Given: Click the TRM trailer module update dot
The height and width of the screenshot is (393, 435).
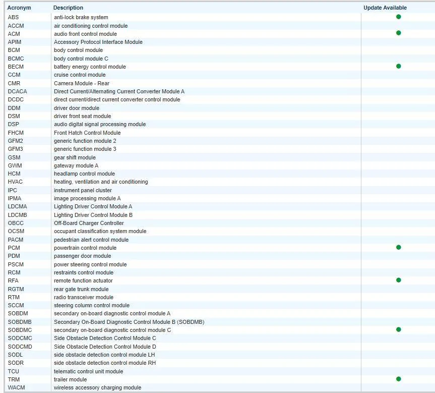Looking at the screenshot, I should point(398,379).
